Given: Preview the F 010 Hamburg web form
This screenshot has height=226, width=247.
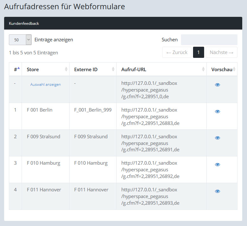Looking at the screenshot, I should tap(217, 165).
